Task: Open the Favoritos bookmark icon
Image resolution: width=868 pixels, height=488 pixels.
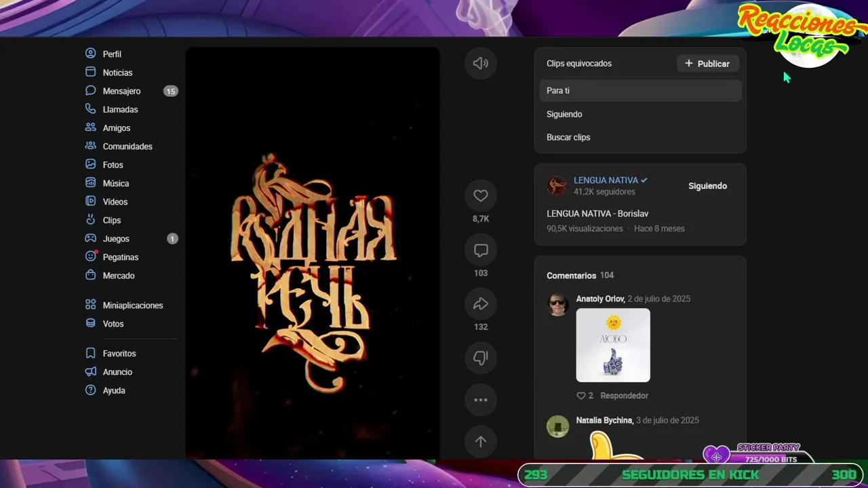Action: (90, 353)
